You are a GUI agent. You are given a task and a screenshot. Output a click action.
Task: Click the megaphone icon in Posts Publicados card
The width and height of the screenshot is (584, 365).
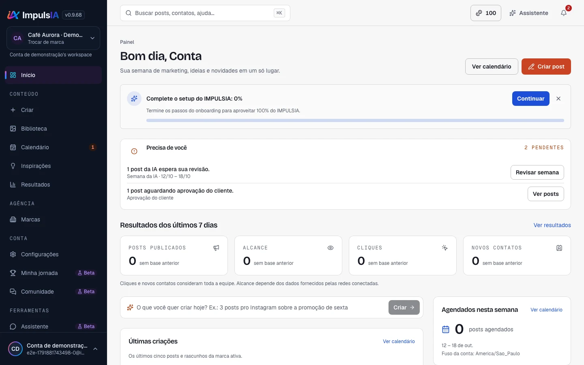216,248
